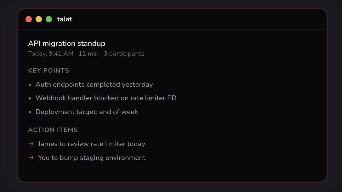
Task: Open the API migration standup heading
Action: 67,43
